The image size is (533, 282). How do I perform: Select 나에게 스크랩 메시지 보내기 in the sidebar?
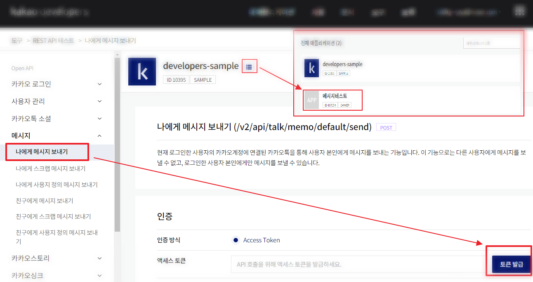coord(50,168)
